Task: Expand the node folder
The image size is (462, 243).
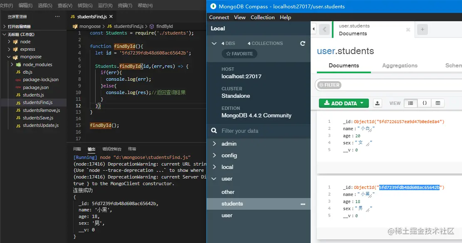Action: coord(9,42)
